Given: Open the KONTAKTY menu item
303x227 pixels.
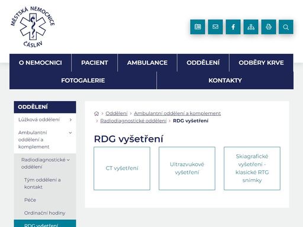Looking at the screenshot, I should point(225,80).
